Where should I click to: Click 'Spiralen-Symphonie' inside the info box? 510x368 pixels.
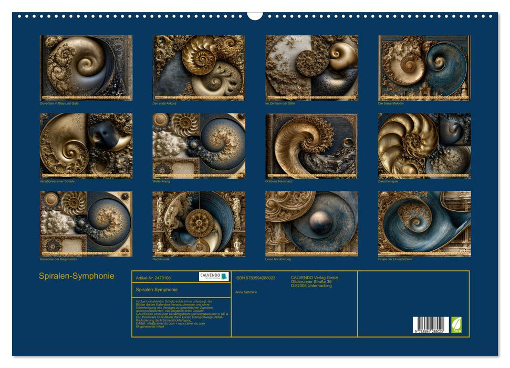coord(157,290)
